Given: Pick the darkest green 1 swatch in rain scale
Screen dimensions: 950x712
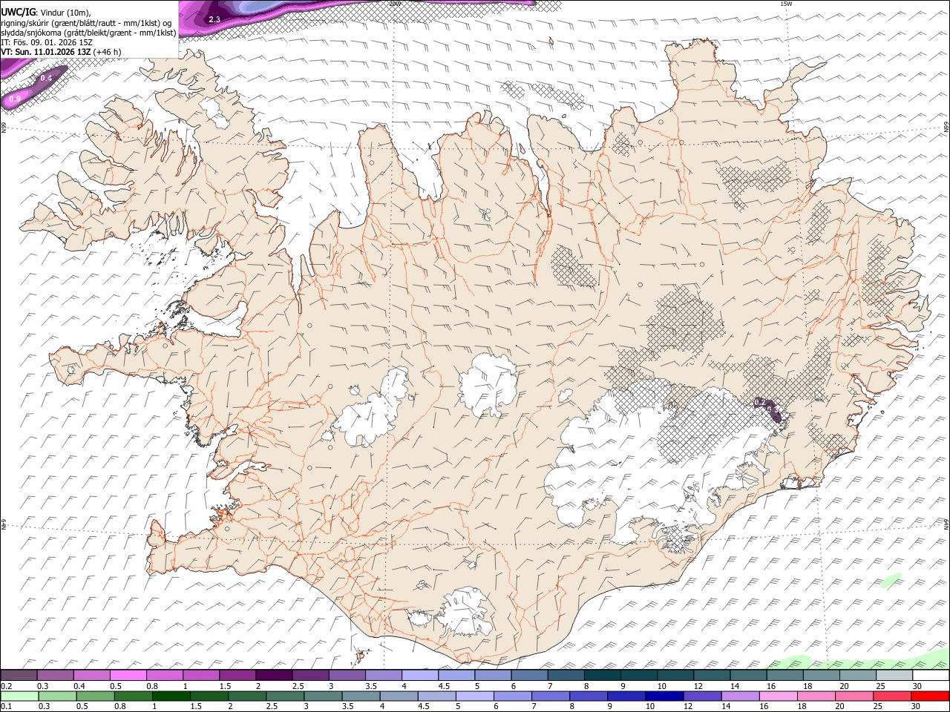Looking at the screenshot, I should click(171, 696).
